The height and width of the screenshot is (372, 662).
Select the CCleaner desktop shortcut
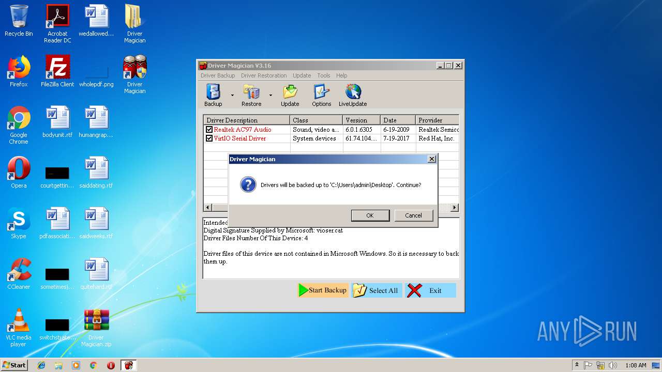click(19, 274)
